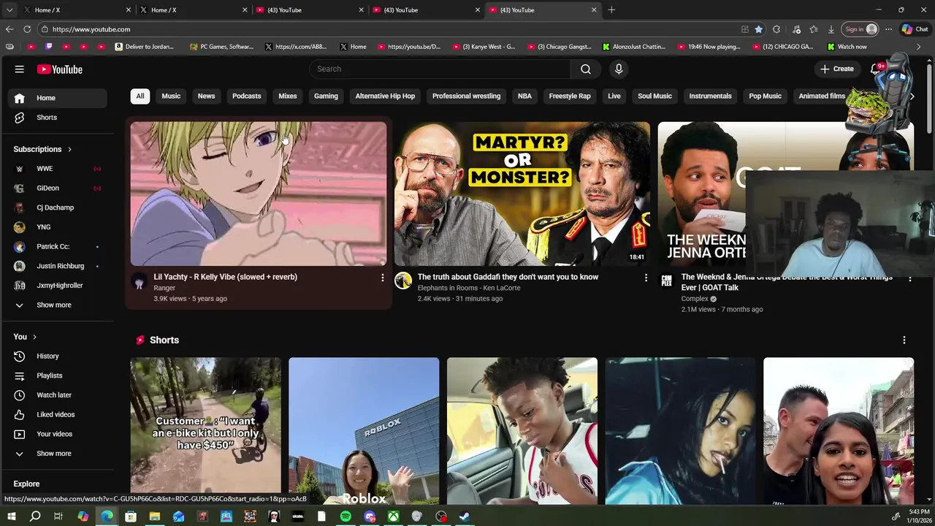Open the Patrick Cc: channel
Viewport: 935px width, 526px height.
coord(56,246)
